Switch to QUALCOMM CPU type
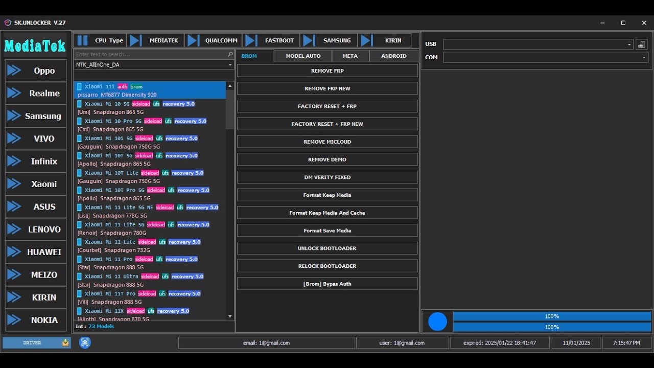 click(213, 40)
